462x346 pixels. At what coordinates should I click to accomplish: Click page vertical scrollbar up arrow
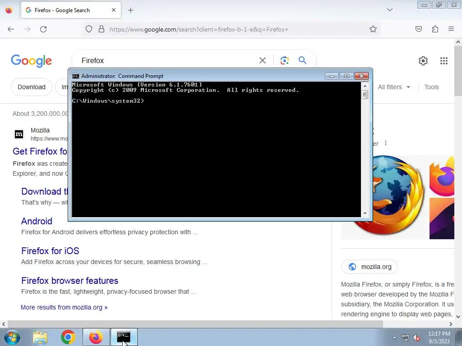pos(458,42)
